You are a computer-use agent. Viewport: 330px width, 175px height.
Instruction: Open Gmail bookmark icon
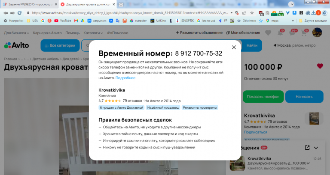(76, 21)
